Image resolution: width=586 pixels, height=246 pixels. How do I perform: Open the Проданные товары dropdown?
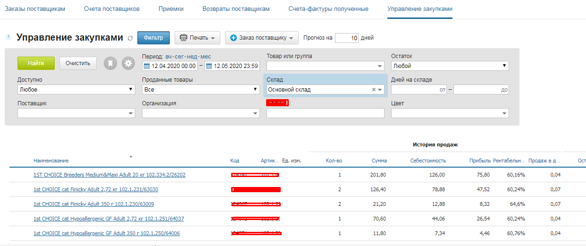point(201,90)
